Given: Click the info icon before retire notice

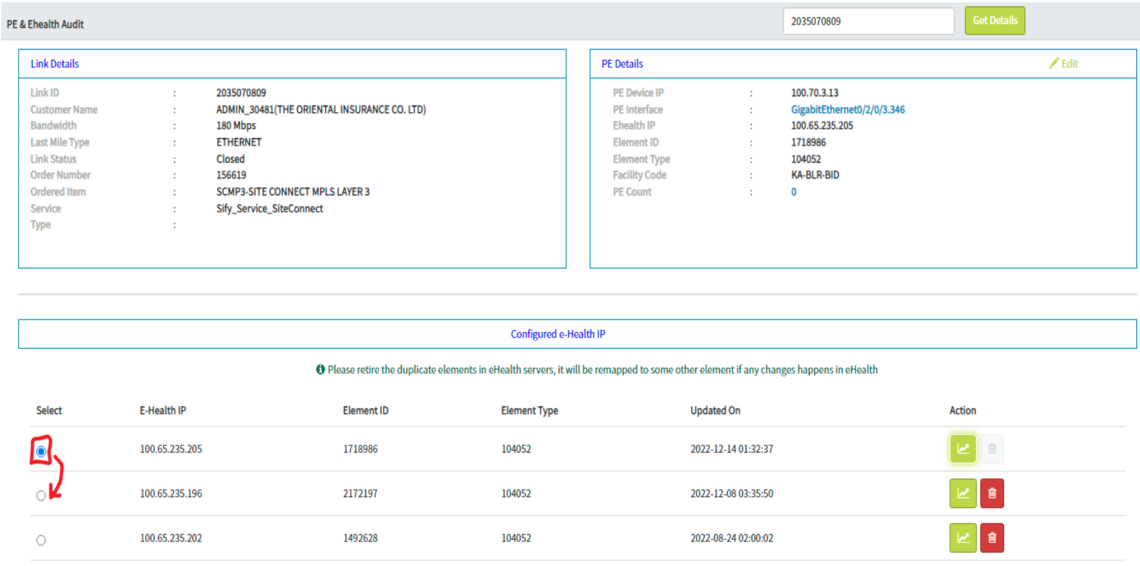Looking at the screenshot, I should click(320, 369).
